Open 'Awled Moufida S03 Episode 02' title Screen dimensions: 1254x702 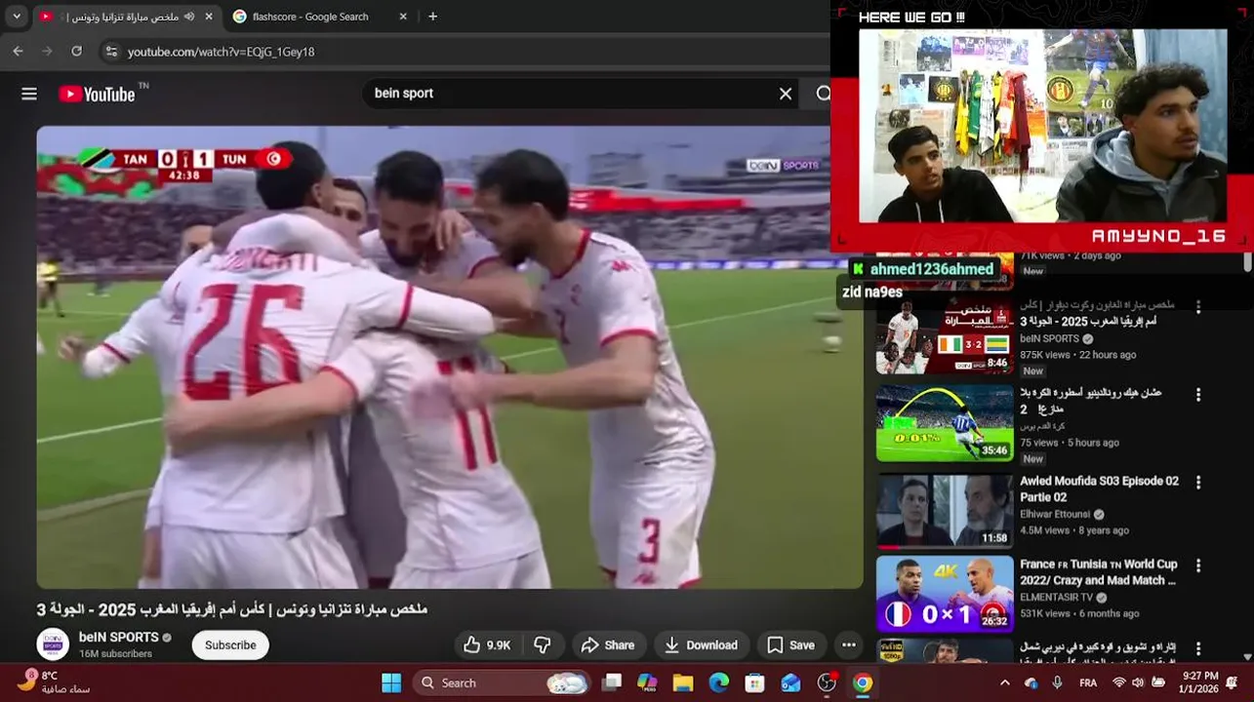[1099, 488]
